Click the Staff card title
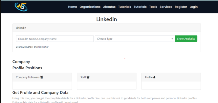Screen dimensions: 218x103 (x=83, y=77)
